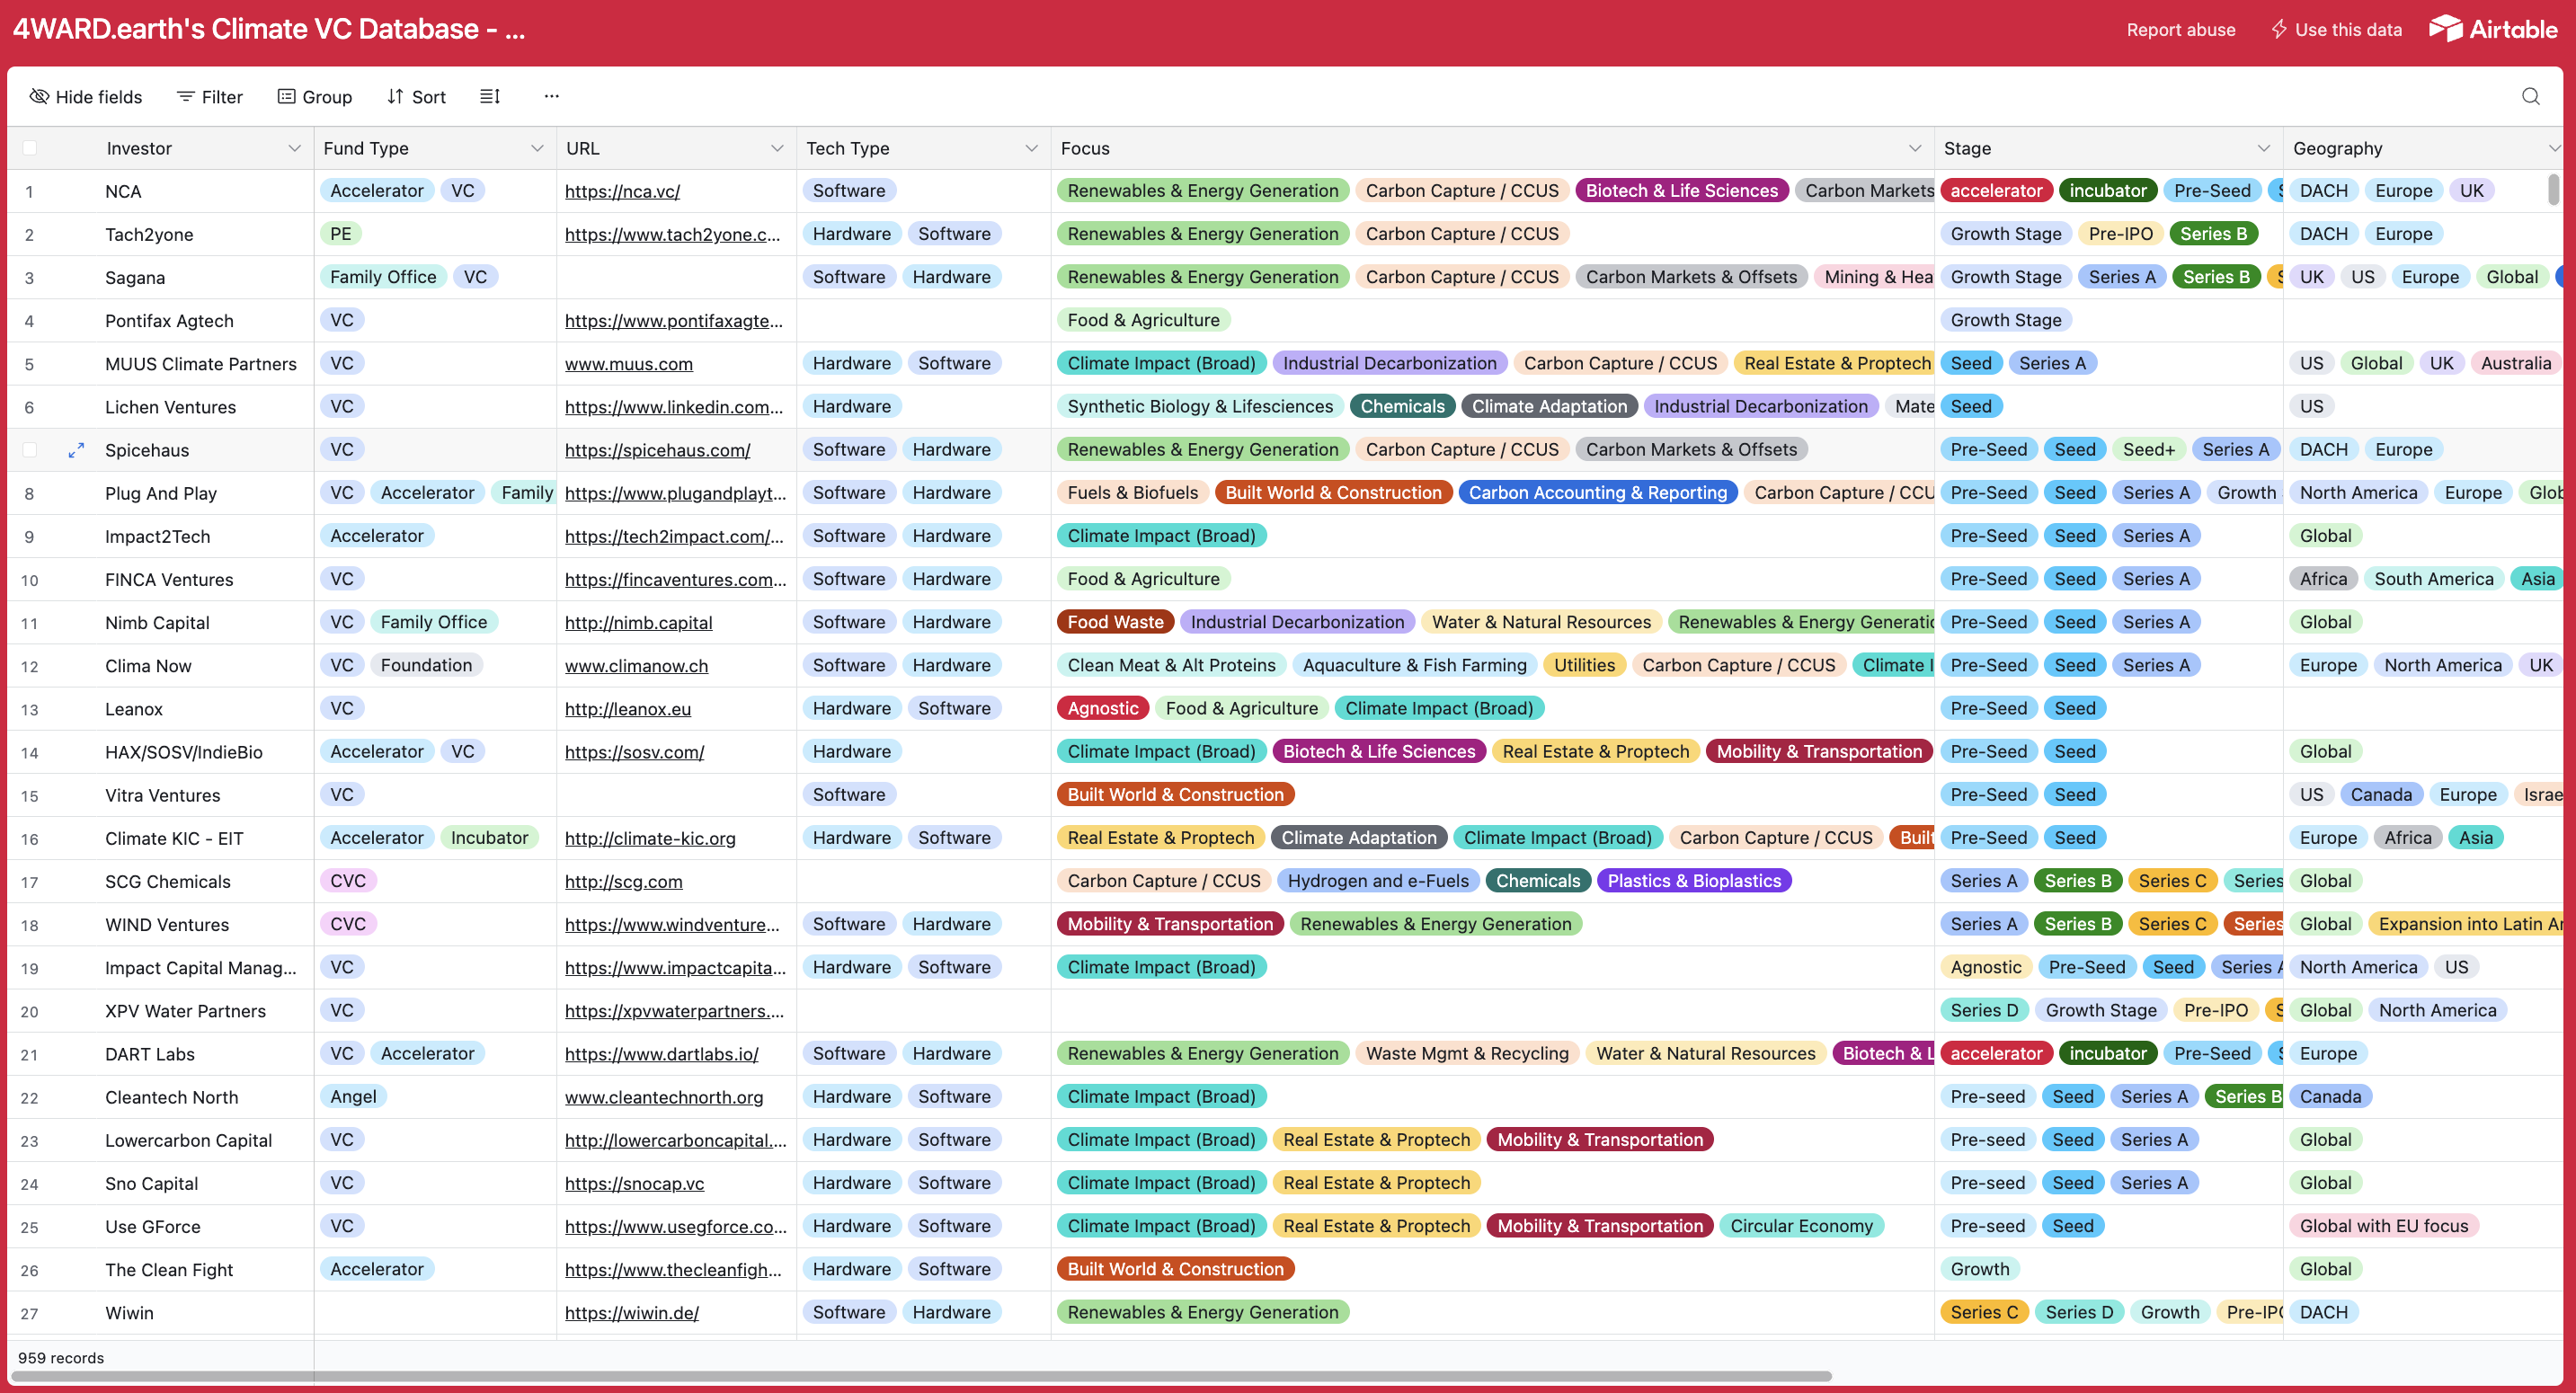The width and height of the screenshot is (2576, 1393).
Task: Click the Report abuse link
Action: 2180,29
